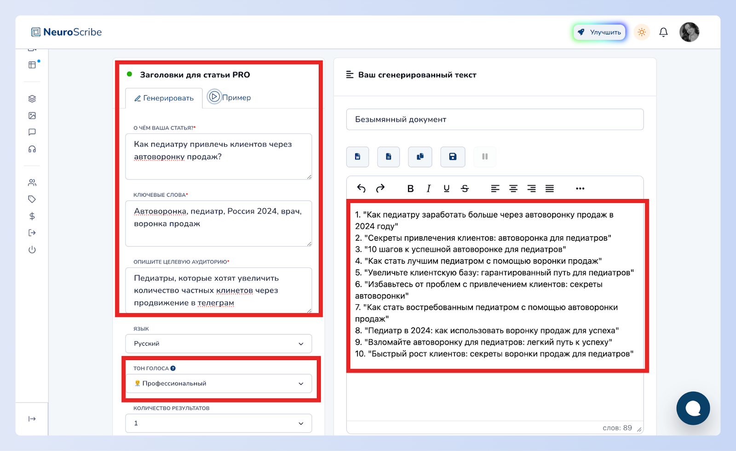Toggle strikethrough formatting
Image resolution: width=736 pixels, height=451 pixels.
465,188
